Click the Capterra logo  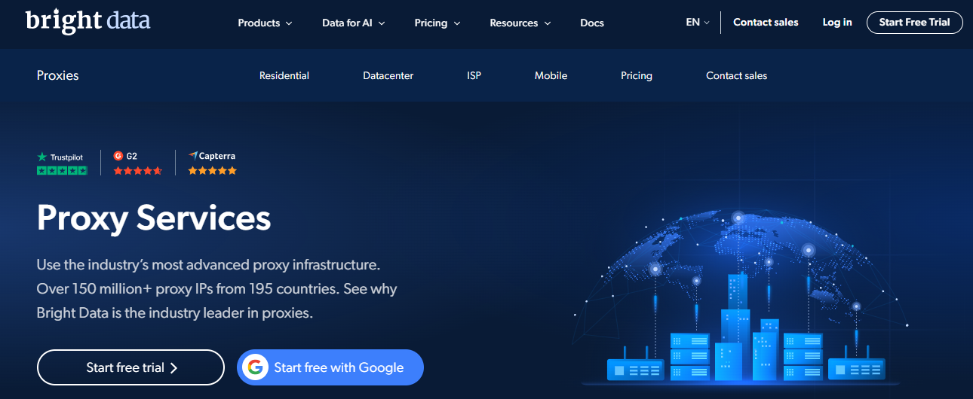pos(212,156)
